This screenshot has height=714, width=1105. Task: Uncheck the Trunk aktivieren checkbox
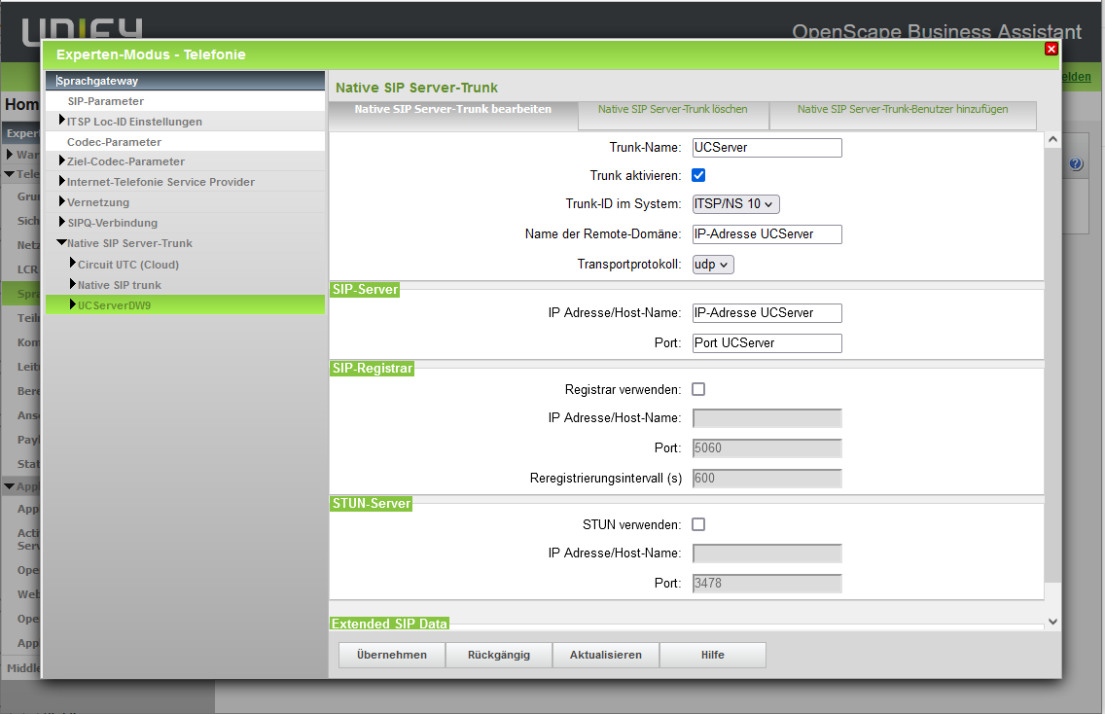(x=697, y=176)
